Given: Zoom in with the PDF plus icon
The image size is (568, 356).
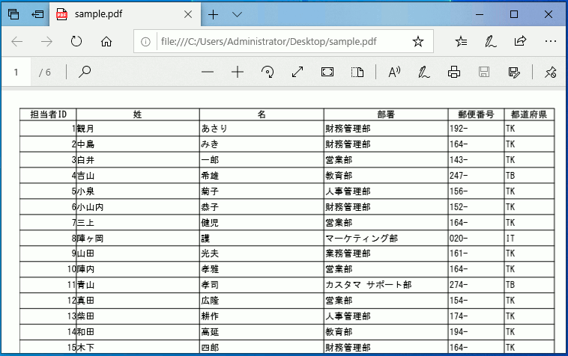Looking at the screenshot, I should pyautogui.click(x=238, y=72).
